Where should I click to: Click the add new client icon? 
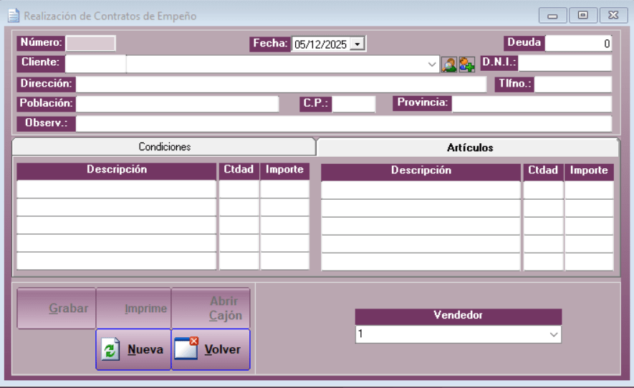[x=467, y=64]
